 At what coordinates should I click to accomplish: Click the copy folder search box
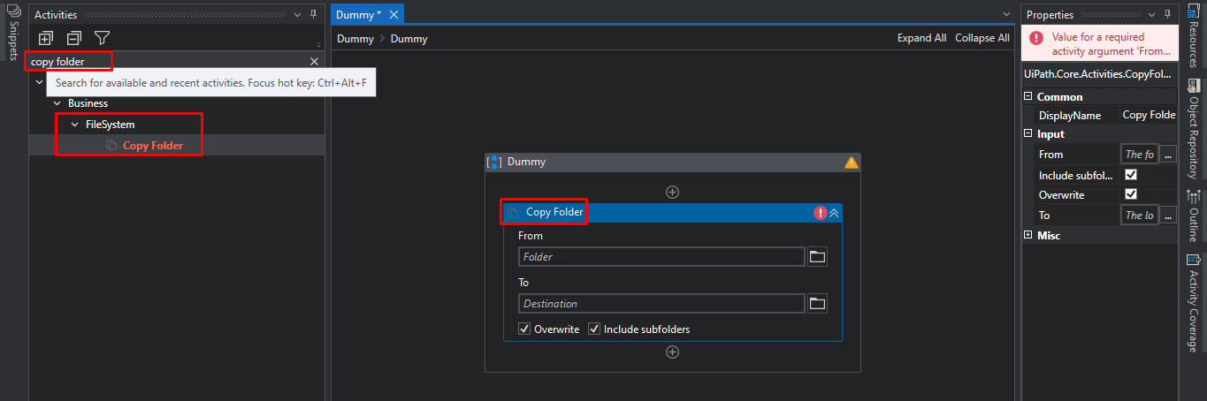click(168, 62)
